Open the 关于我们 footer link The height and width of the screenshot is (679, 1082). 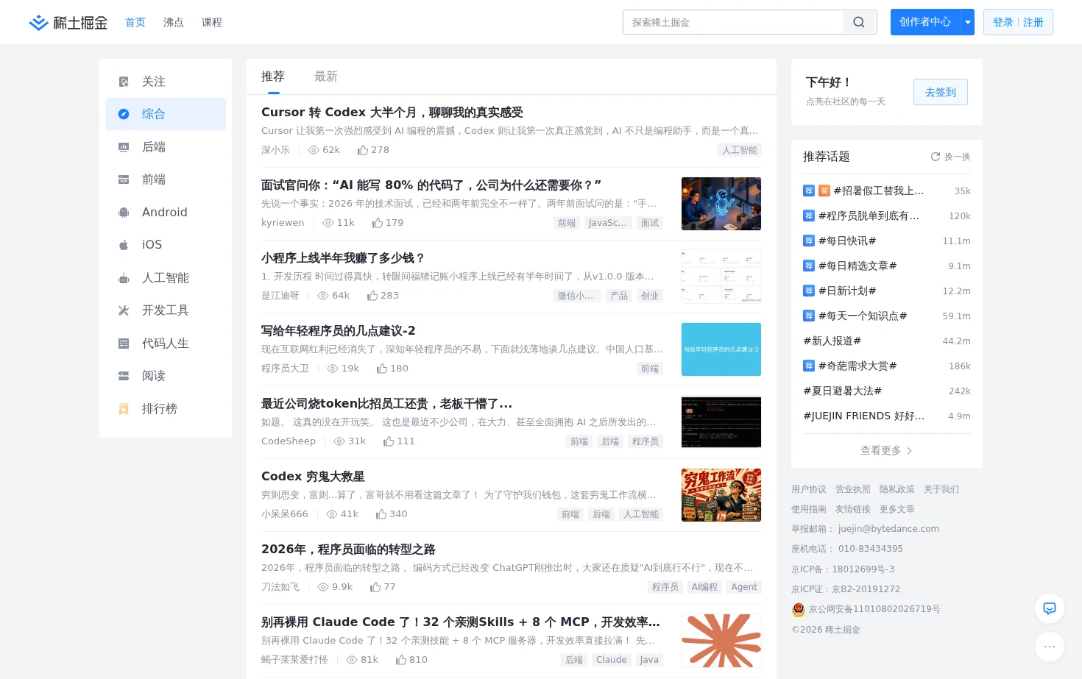coord(941,489)
